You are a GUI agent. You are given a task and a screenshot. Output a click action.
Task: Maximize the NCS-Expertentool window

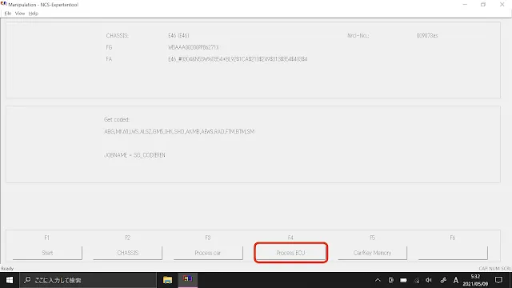[x=483, y=5]
